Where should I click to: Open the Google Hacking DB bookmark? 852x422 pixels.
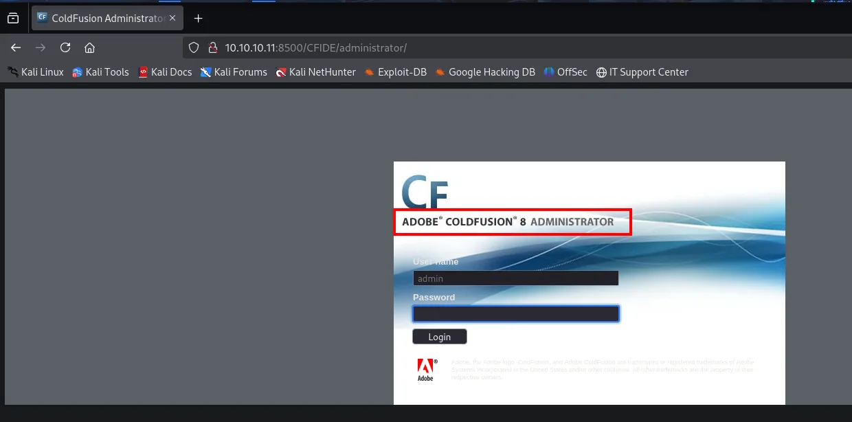pos(484,71)
